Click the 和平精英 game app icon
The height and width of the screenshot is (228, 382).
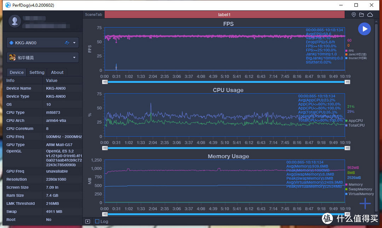click(x=12, y=58)
